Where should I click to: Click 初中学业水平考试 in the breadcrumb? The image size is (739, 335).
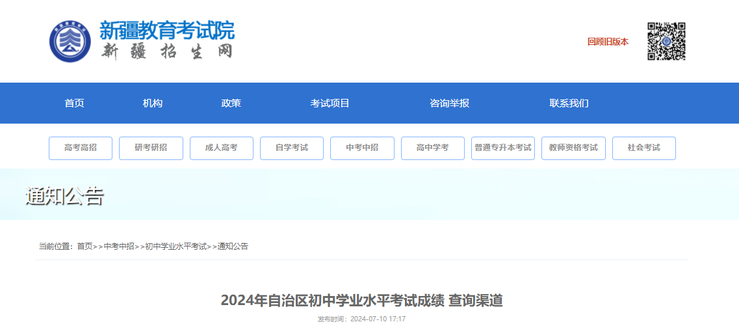pos(175,247)
